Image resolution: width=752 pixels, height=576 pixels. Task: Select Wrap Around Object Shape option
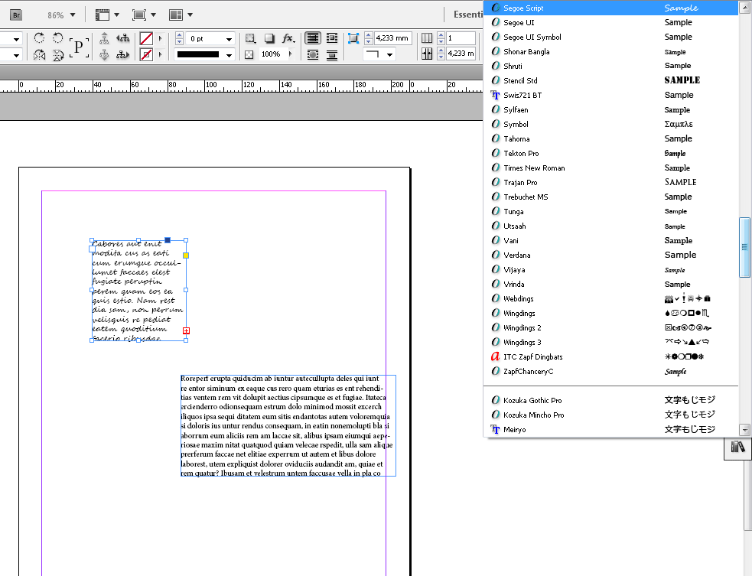pyautogui.click(x=313, y=54)
